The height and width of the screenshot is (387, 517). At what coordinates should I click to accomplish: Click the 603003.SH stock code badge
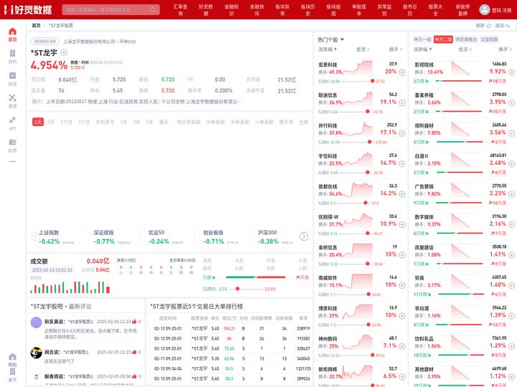click(45, 42)
